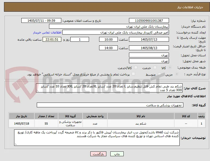The height and width of the screenshot is (161, 210).
Task: Click delivery province field تهران
Action: click(x=149, y=55)
